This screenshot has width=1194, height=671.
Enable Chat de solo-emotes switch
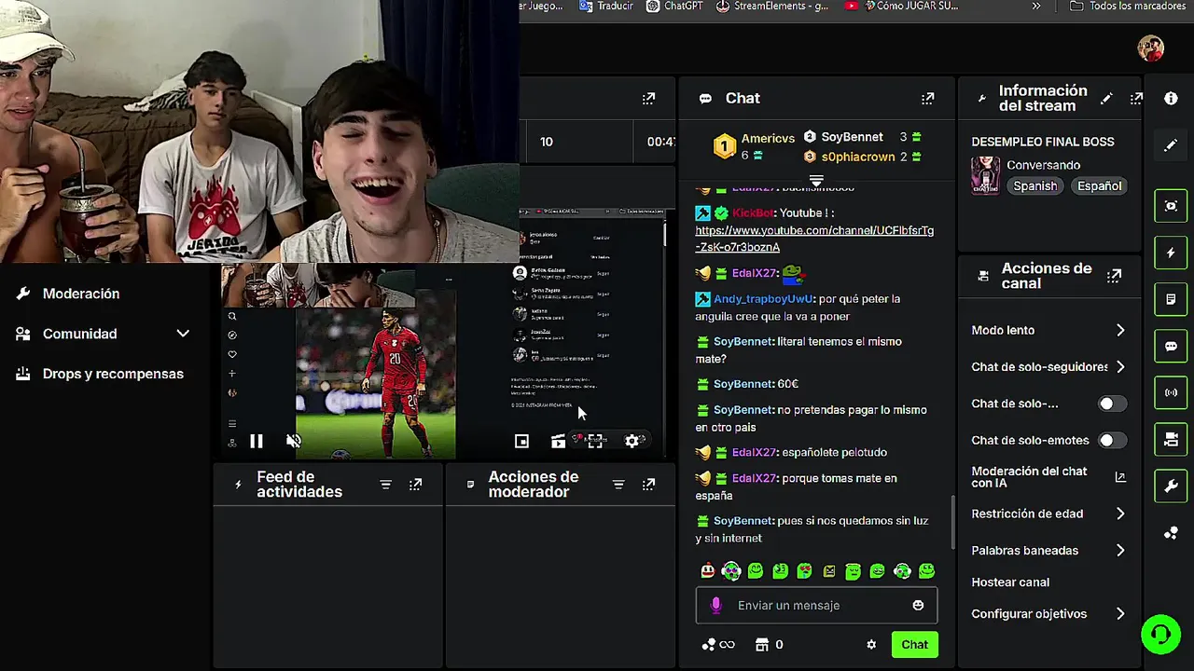point(1112,440)
